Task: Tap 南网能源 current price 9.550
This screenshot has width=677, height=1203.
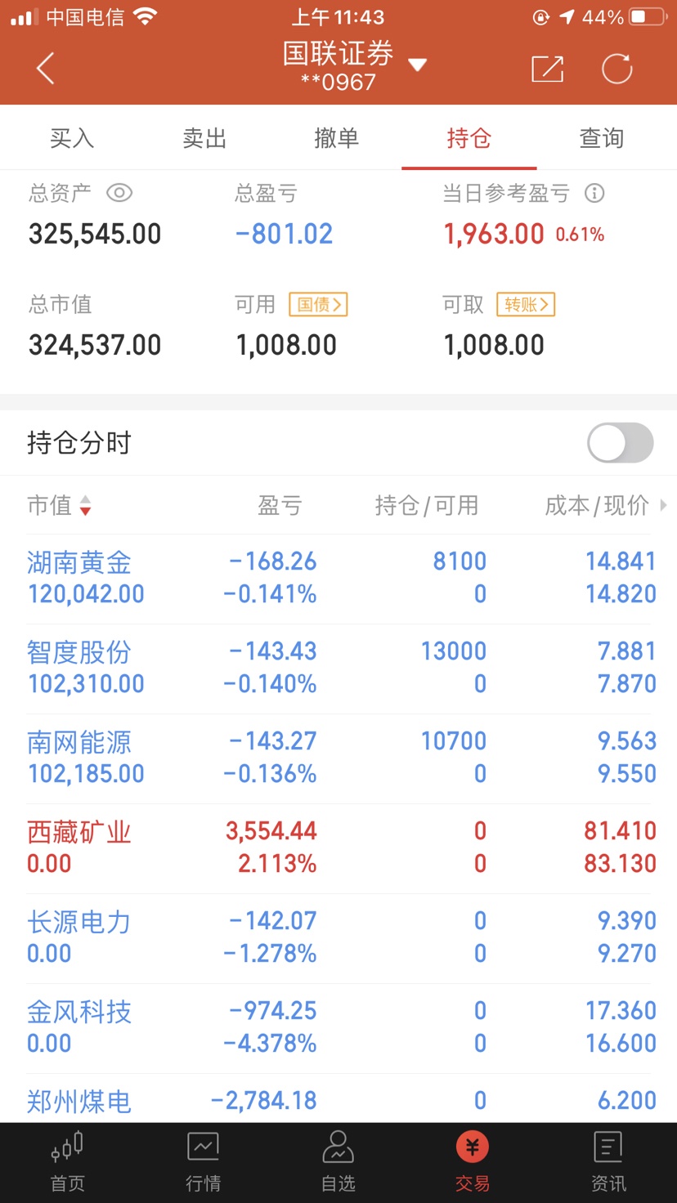Action: tap(627, 774)
